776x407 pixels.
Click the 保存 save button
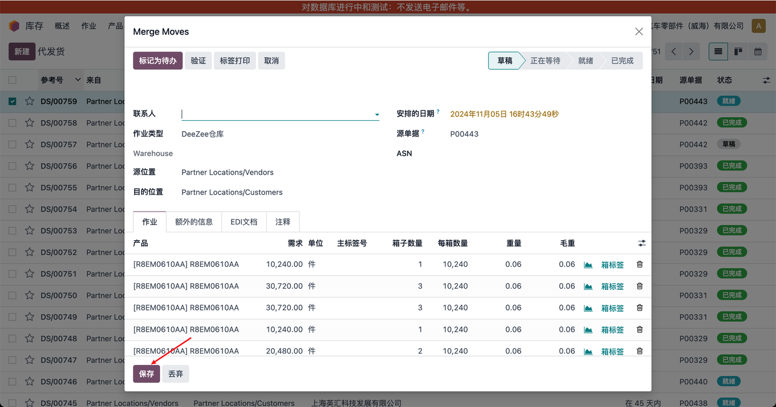point(147,374)
